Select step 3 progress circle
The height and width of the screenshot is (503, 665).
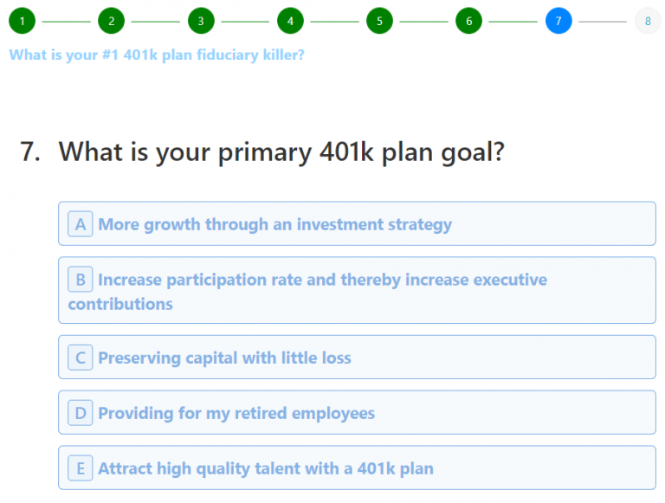(x=201, y=21)
